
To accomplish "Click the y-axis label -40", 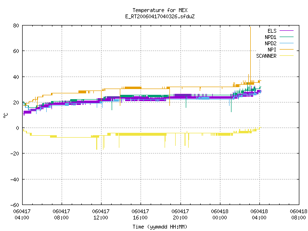I will pos(15,180).
